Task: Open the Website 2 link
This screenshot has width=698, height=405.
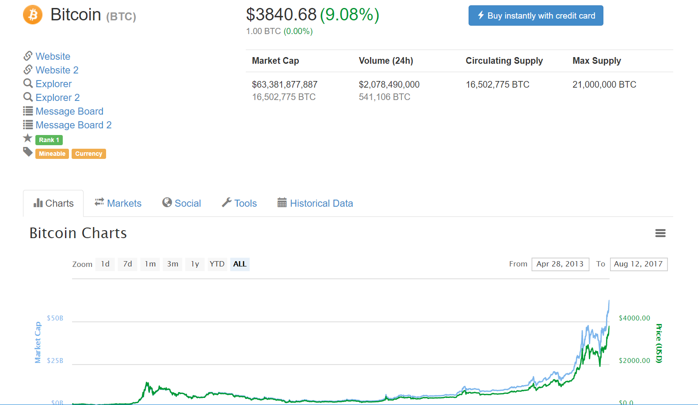Action: pyautogui.click(x=57, y=70)
